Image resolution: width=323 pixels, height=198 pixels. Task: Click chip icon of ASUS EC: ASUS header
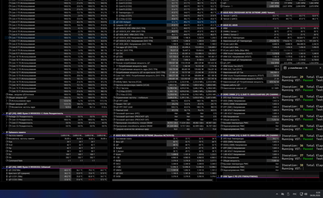coord(221,25)
